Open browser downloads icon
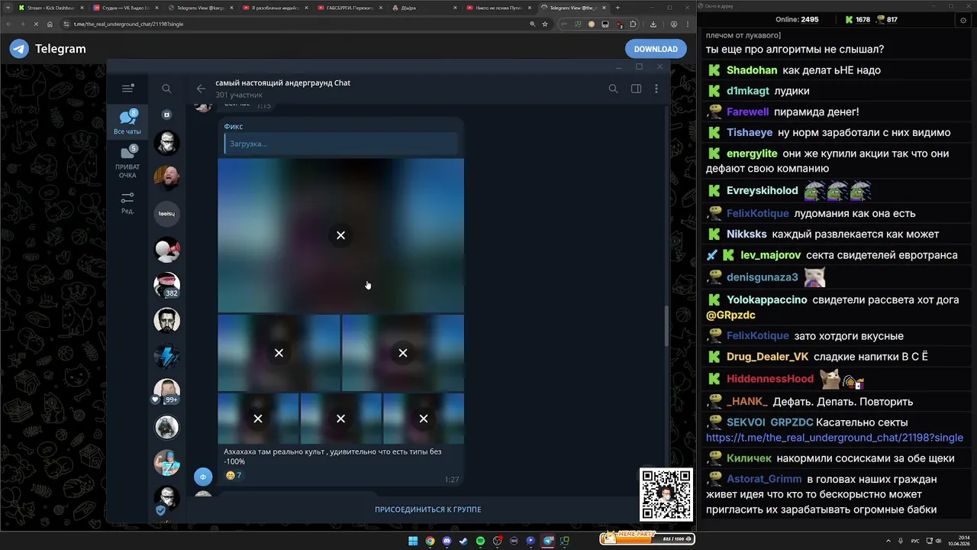The height and width of the screenshot is (550, 977). pyautogui.click(x=653, y=24)
